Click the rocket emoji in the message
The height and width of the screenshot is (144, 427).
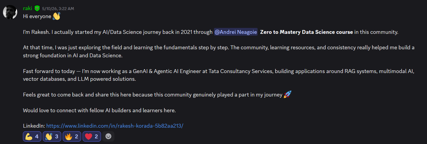pyautogui.click(x=287, y=95)
